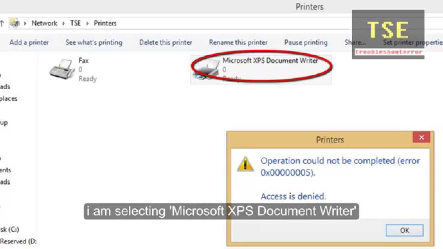Select Local Disk (C:) in navigation pane
The height and width of the screenshot is (249, 443).
[x=9, y=229]
